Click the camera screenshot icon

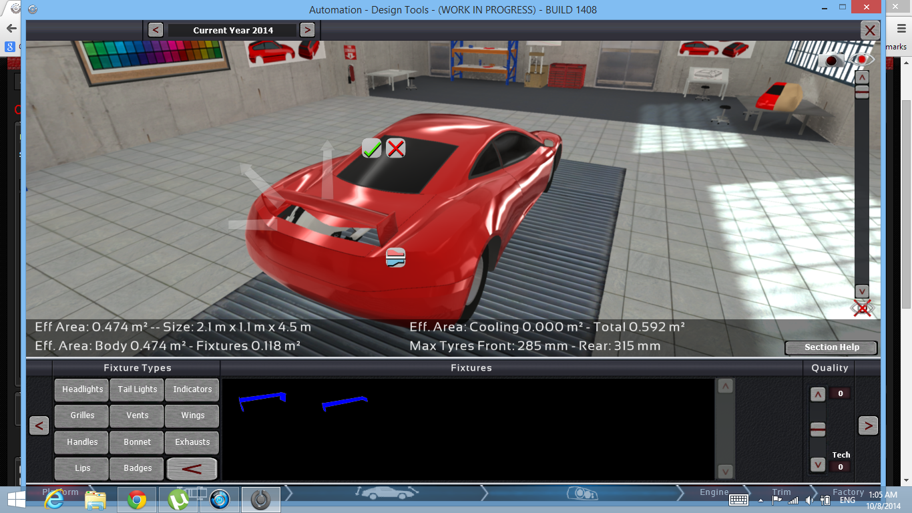[x=832, y=60]
